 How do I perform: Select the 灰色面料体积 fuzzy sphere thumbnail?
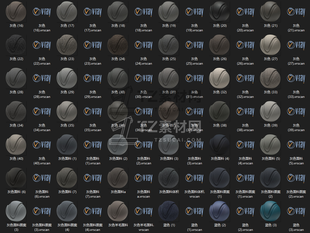click(x=169, y=178)
